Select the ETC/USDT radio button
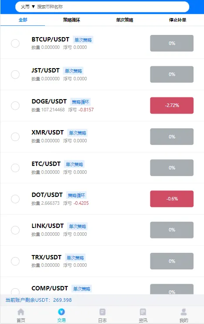The width and height of the screenshot is (204, 324). coord(15,168)
